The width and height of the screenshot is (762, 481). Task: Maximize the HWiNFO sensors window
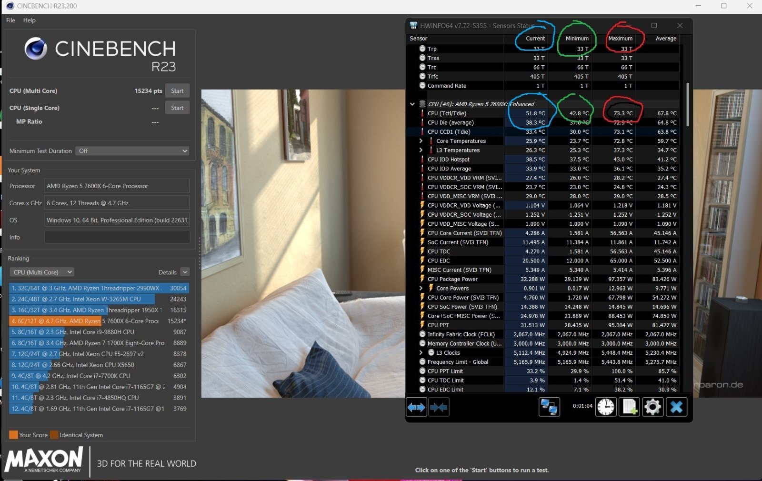click(654, 25)
